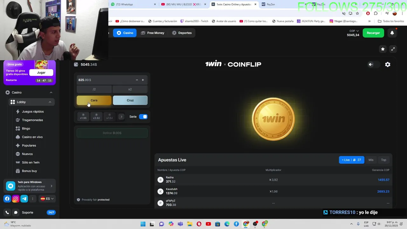Open Opera from taskbar
407x229 pixels.
coord(199,224)
